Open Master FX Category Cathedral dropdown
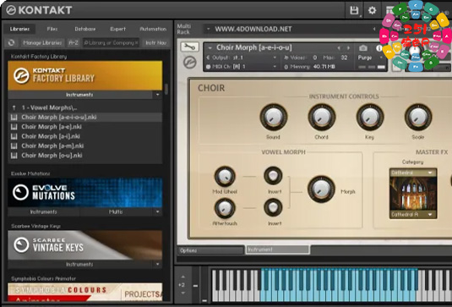The image size is (452, 307). click(x=413, y=173)
